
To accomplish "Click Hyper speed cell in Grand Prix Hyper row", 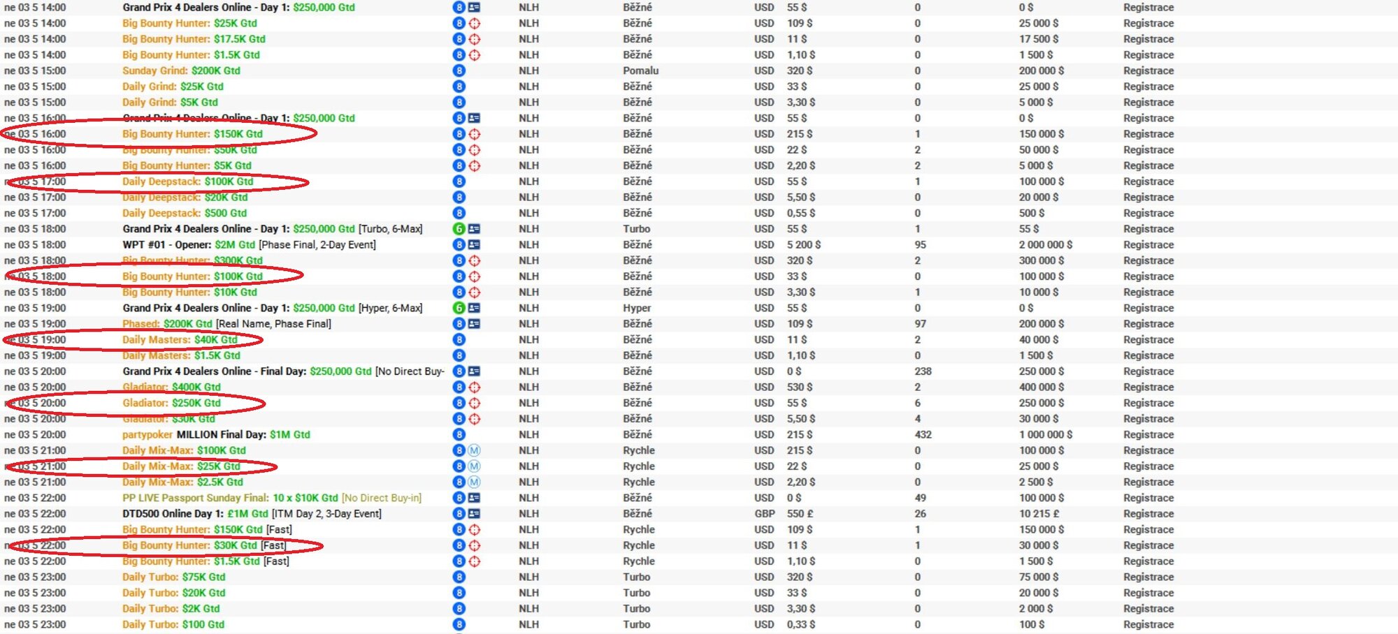I will pyautogui.click(x=637, y=308).
